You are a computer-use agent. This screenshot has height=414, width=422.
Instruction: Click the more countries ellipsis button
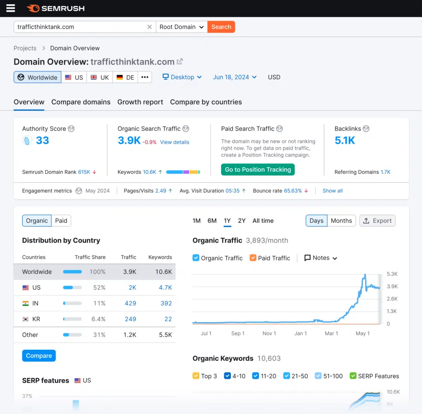[x=145, y=77]
